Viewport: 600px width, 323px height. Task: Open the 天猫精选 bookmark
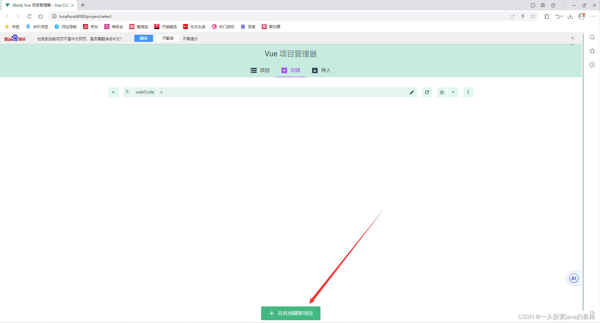coord(166,27)
